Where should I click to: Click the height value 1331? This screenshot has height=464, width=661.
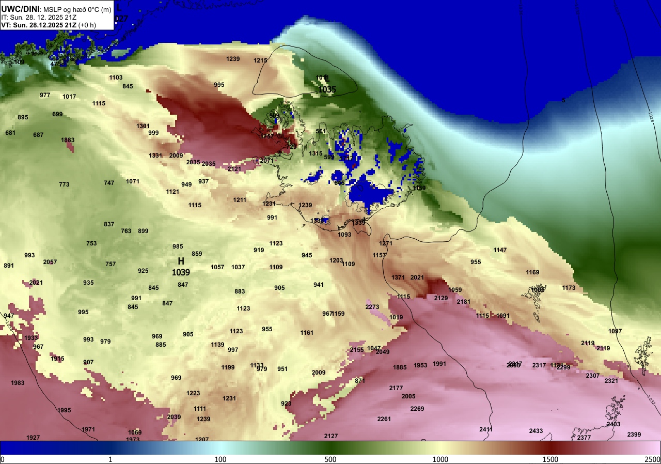155,156
